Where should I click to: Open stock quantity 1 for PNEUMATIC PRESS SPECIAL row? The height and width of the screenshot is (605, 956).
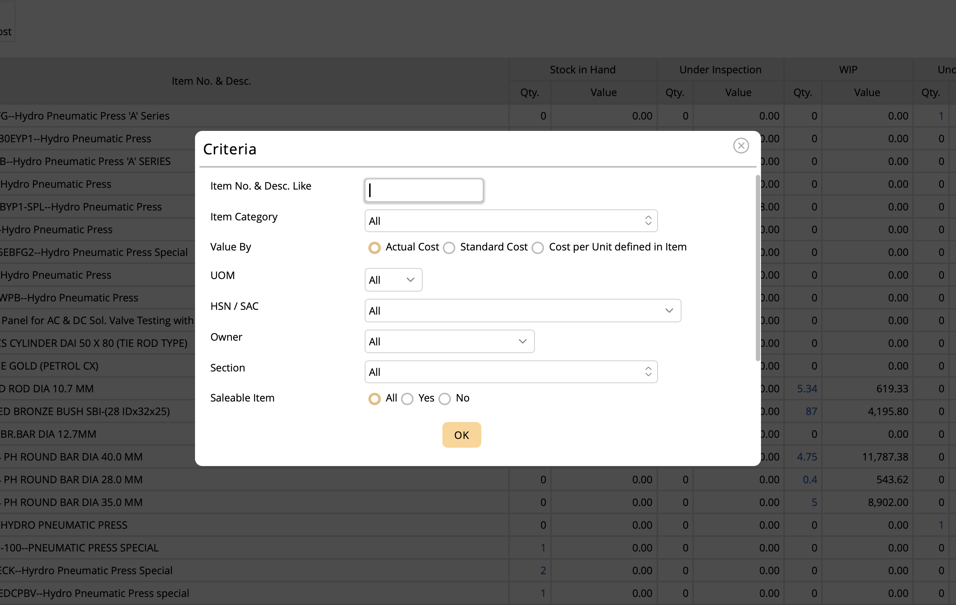pyautogui.click(x=543, y=548)
